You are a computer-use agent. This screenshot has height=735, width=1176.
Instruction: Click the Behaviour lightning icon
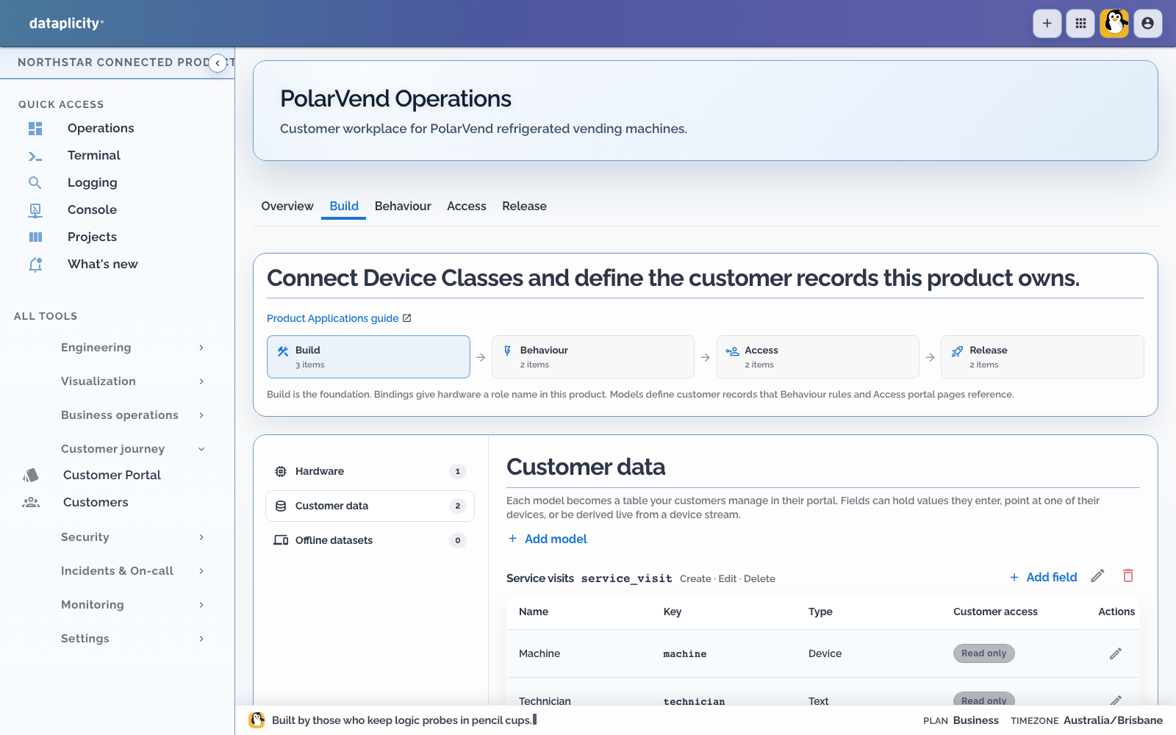(507, 351)
